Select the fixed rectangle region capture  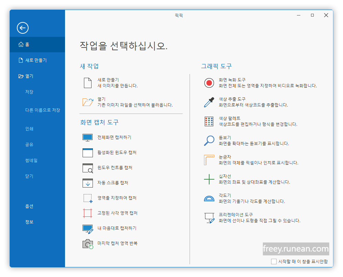point(114,213)
